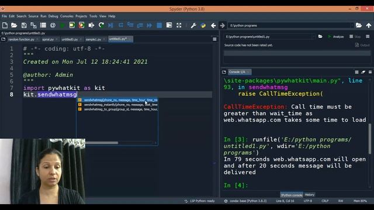Image resolution: width=374 pixels, height=210 pixels.
Task: Run selection or current line icon
Action: click(x=91, y=25)
